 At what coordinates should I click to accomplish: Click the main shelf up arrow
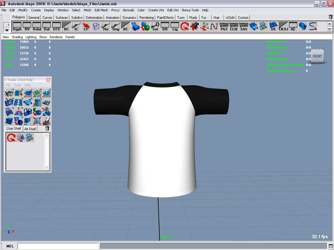click(330, 24)
